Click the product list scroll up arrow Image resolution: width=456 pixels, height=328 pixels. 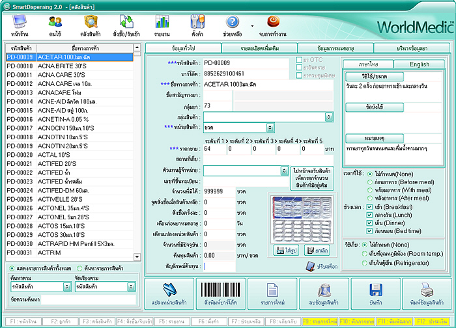point(137,48)
